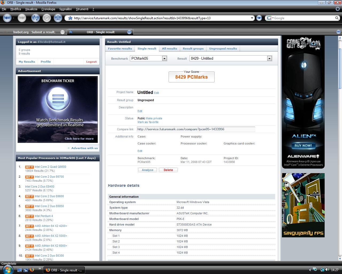Show hidden system tray icons arrow
The image size is (342, 274).
coord(310,270)
